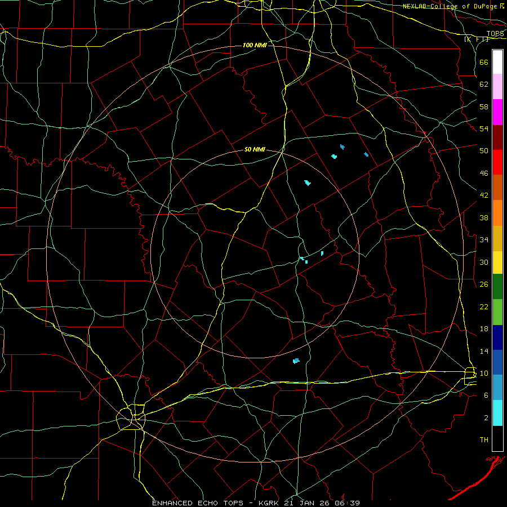Click the TOPS legend title

tap(495, 34)
